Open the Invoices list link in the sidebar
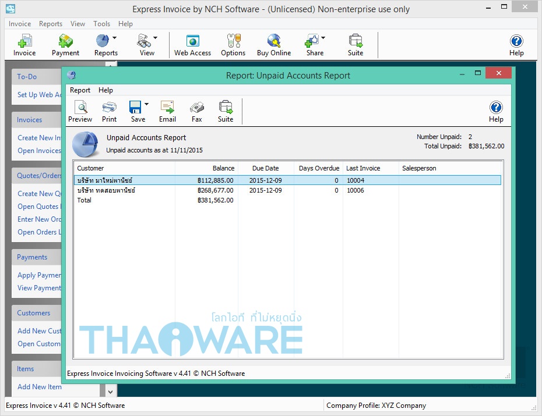Image resolution: width=542 pixels, height=416 pixels. point(40,151)
